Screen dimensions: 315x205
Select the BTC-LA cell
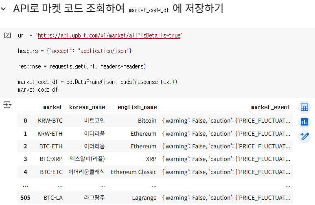[x=53, y=198]
